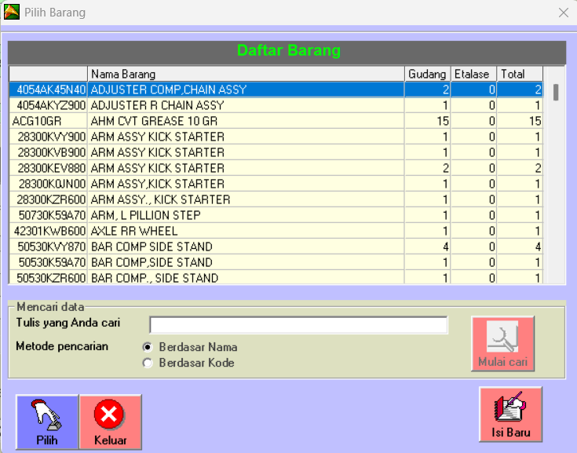Click the Total column header
This screenshot has width=577, height=453.
point(520,74)
